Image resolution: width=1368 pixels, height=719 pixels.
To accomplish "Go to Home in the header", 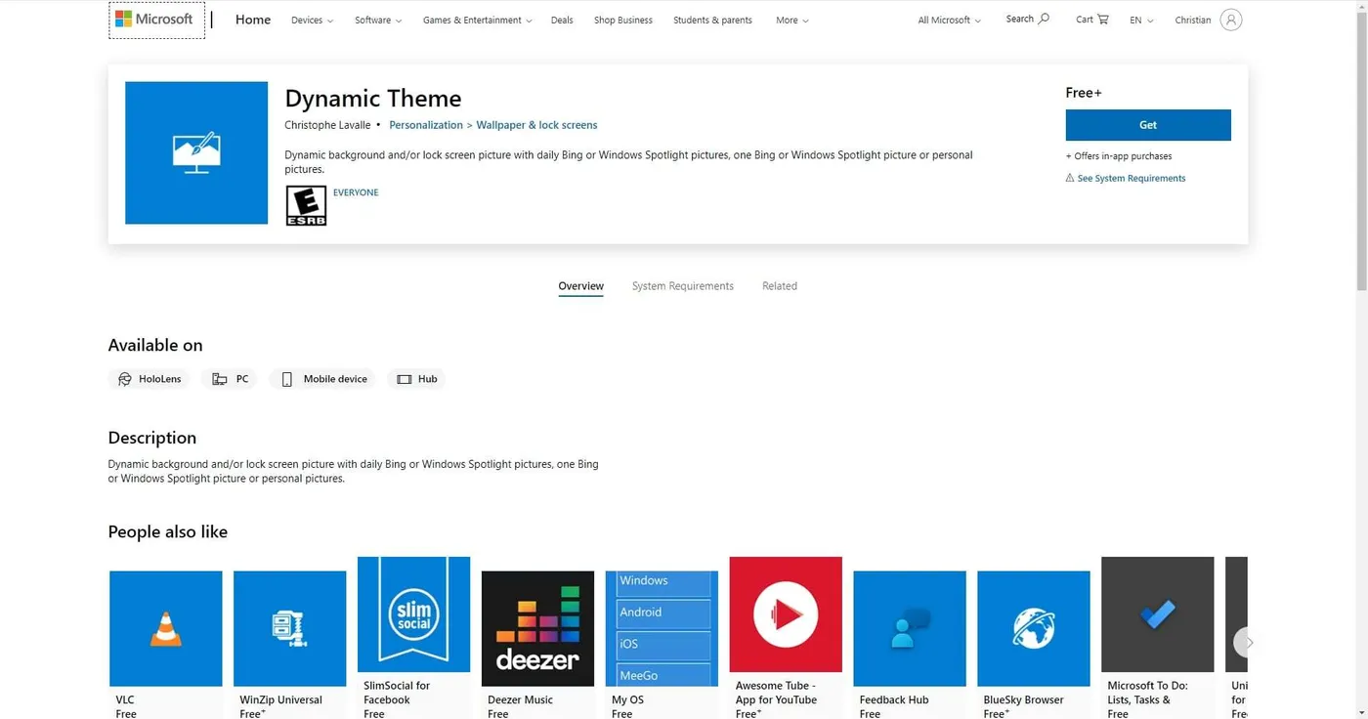I will [x=253, y=20].
